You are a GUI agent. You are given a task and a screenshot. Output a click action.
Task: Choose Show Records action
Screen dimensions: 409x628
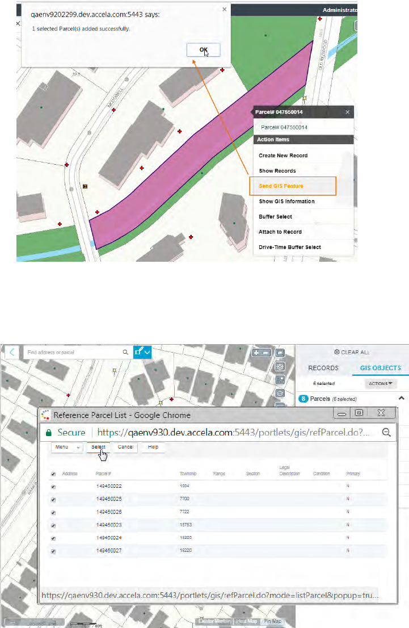coord(277,170)
